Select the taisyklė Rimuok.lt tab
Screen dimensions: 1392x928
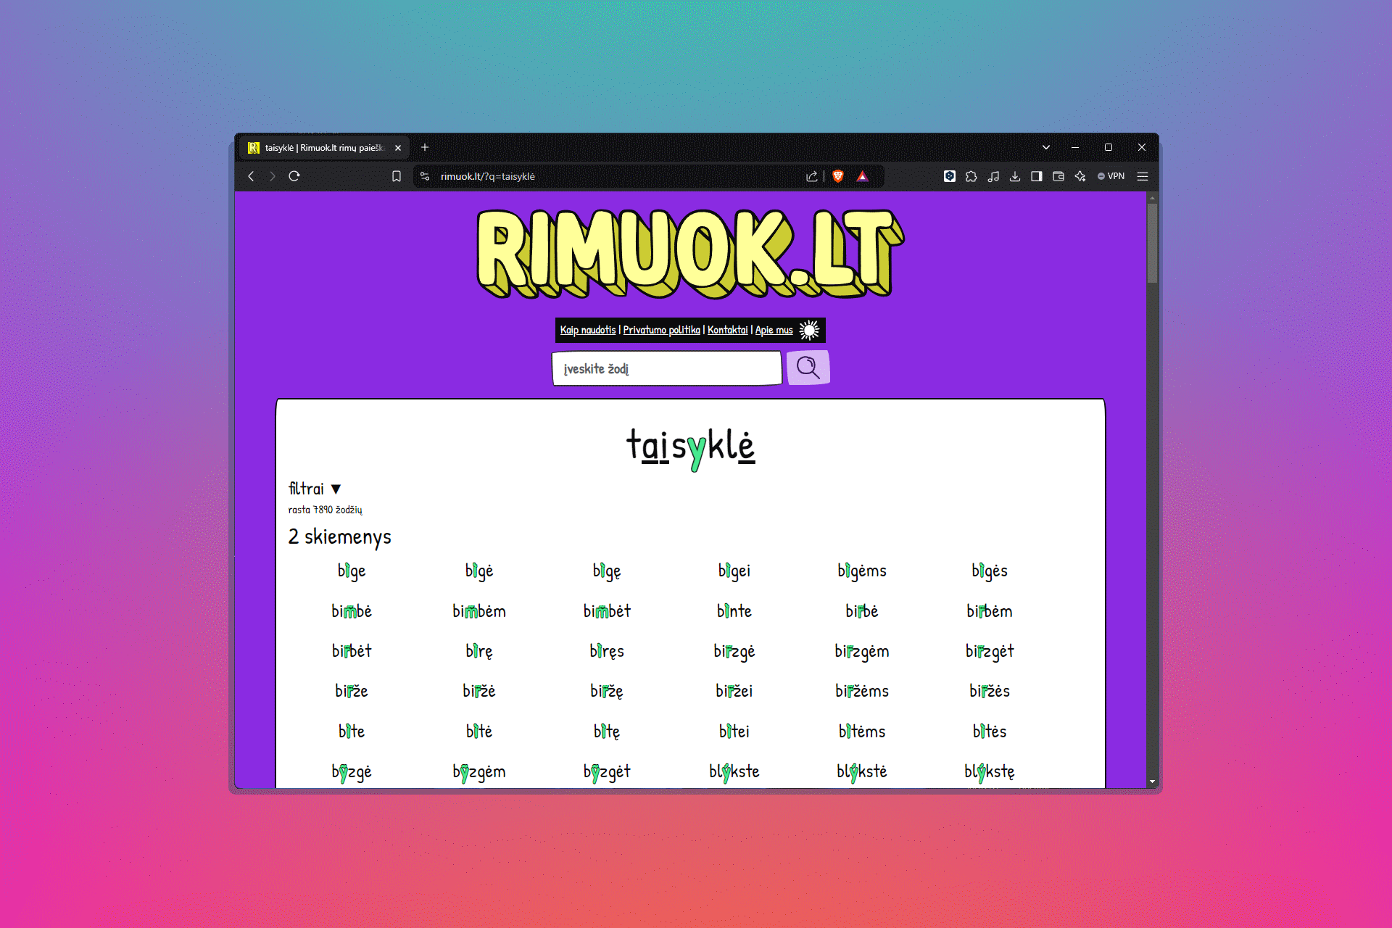[324, 148]
